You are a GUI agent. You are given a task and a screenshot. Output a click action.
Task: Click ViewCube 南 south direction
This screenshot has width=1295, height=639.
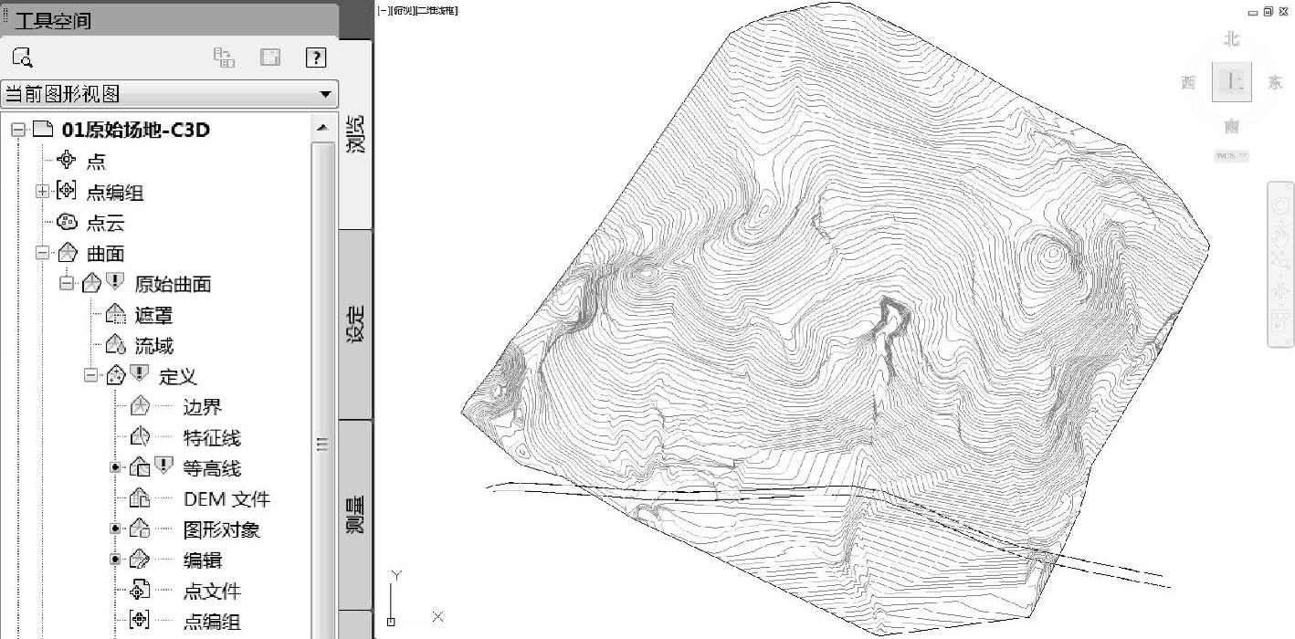click(x=1232, y=126)
